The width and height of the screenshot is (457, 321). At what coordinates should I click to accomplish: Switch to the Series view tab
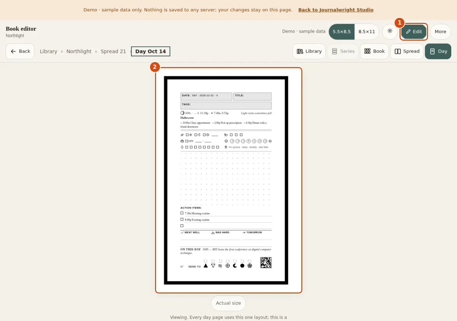coord(343,51)
